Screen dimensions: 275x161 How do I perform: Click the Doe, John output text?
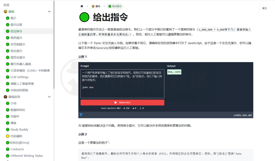[174, 72]
